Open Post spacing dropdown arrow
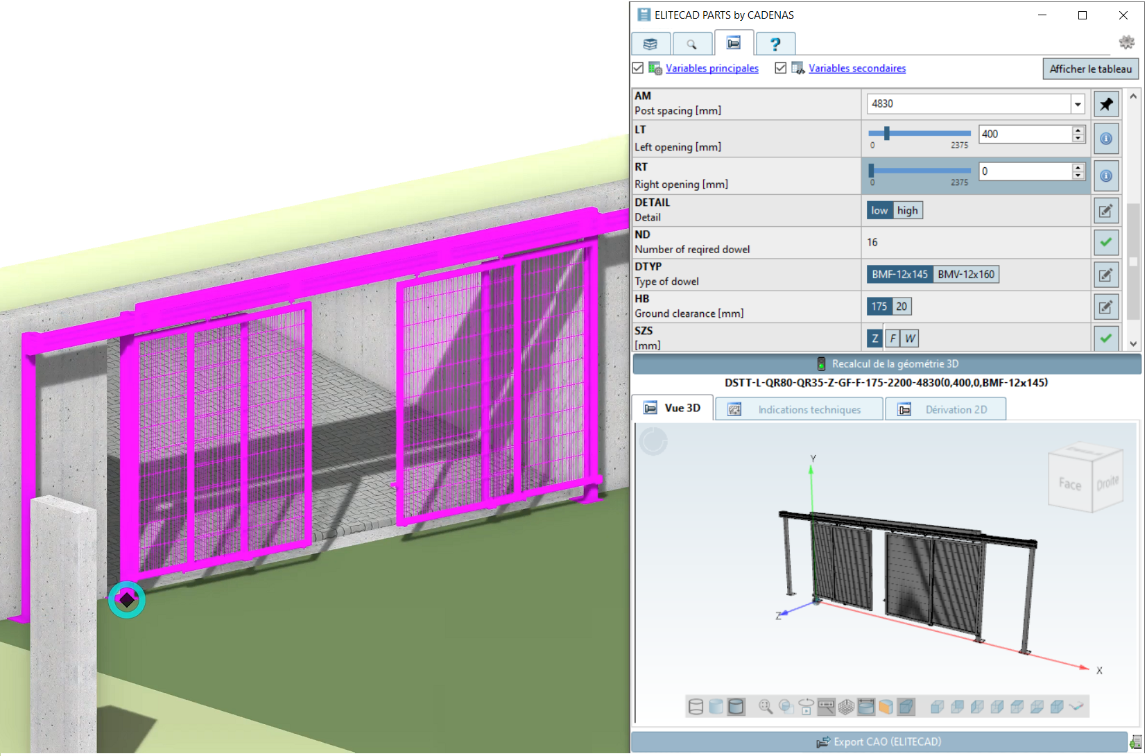The height and width of the screenshot is (756, 1147). coord(1078,104)
